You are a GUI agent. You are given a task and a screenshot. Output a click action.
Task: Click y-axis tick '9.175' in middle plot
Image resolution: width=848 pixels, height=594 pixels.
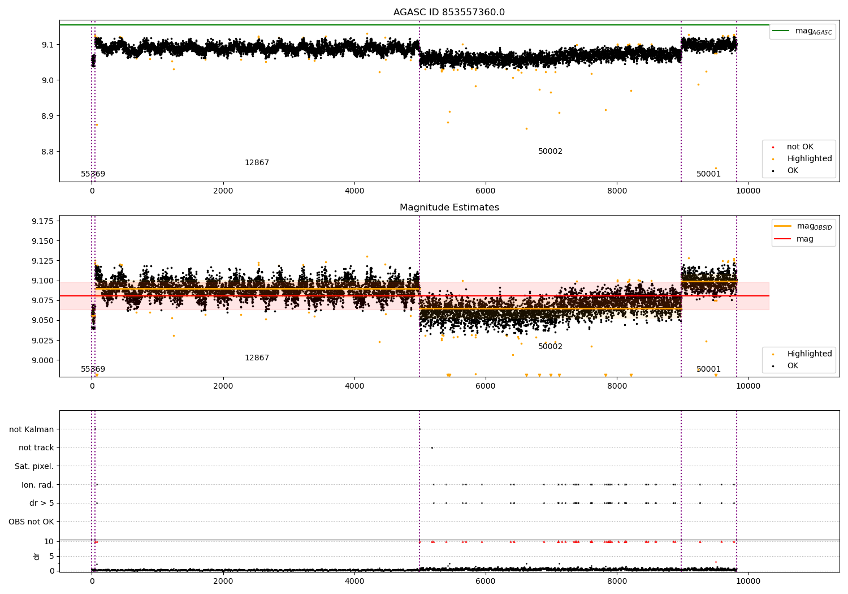pyautogui.click(x=43, y=221)
